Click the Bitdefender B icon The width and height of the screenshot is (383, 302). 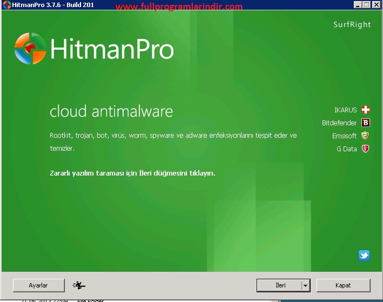[x=366, y=123]
